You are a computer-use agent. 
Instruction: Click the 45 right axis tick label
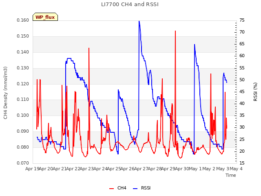pyautogui.click(x=242, y=91)
